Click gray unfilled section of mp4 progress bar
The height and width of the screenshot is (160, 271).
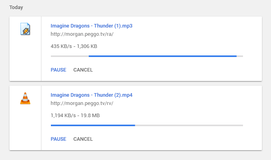tap(189, 125)
